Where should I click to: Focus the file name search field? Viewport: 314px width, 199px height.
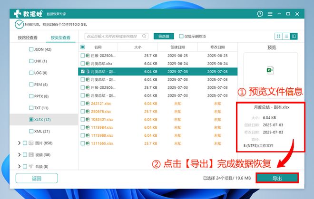point(117,36)
